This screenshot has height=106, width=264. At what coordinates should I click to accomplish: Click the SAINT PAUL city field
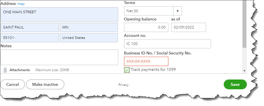tap(30, 27)
